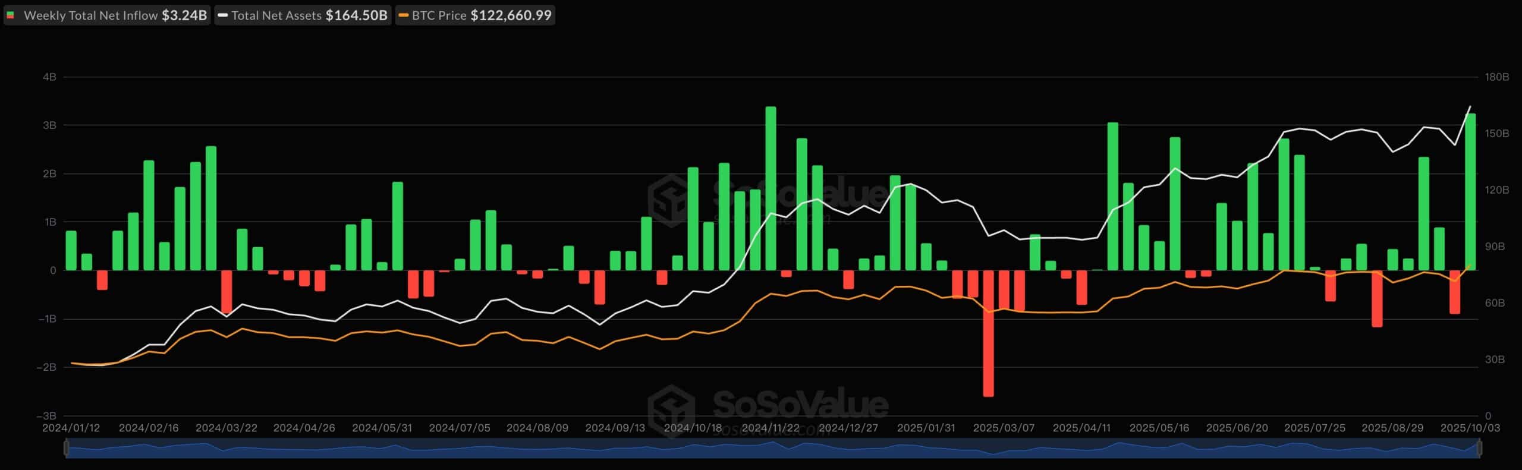Select the deepest red outflow bar below -2B
Viewport: 1522px width, 470px height.
point(988,333)
